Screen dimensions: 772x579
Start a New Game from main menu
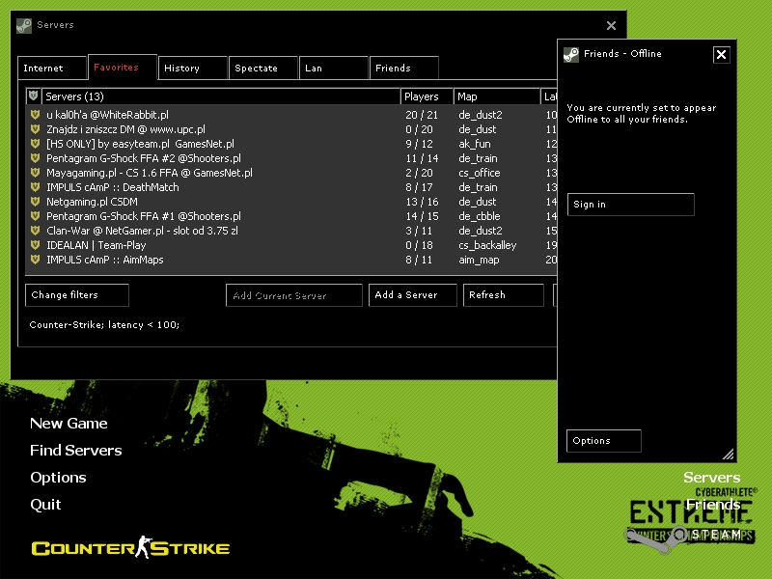(x=69, y=424)
